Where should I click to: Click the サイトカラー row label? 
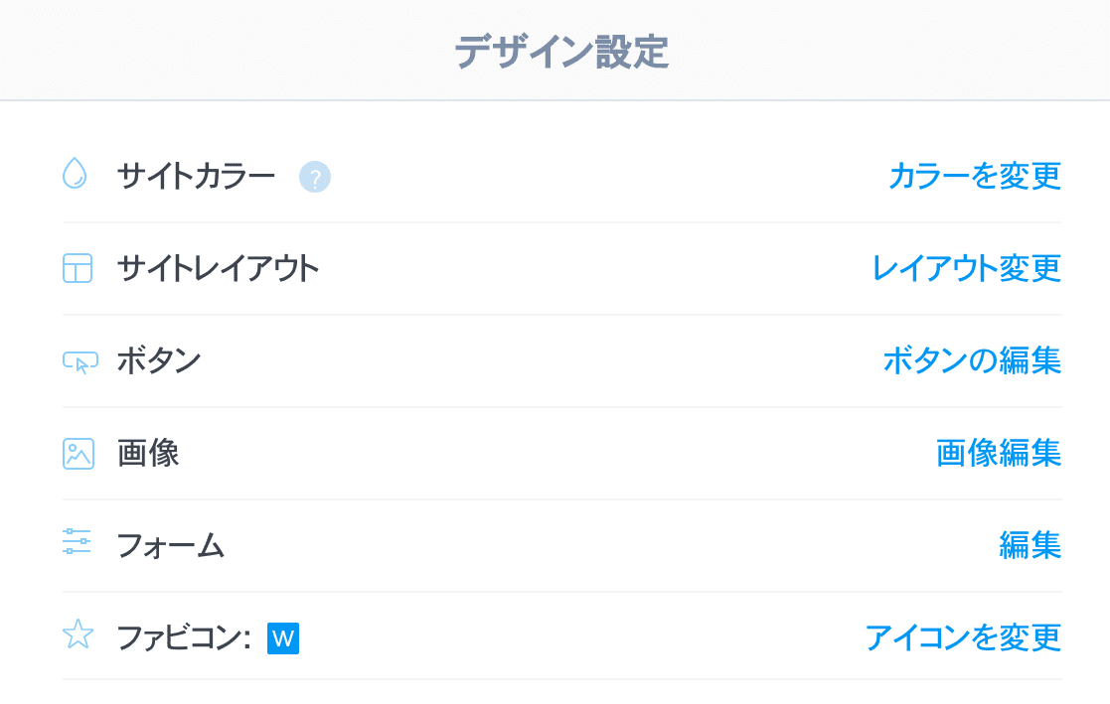tap(196, 176)
